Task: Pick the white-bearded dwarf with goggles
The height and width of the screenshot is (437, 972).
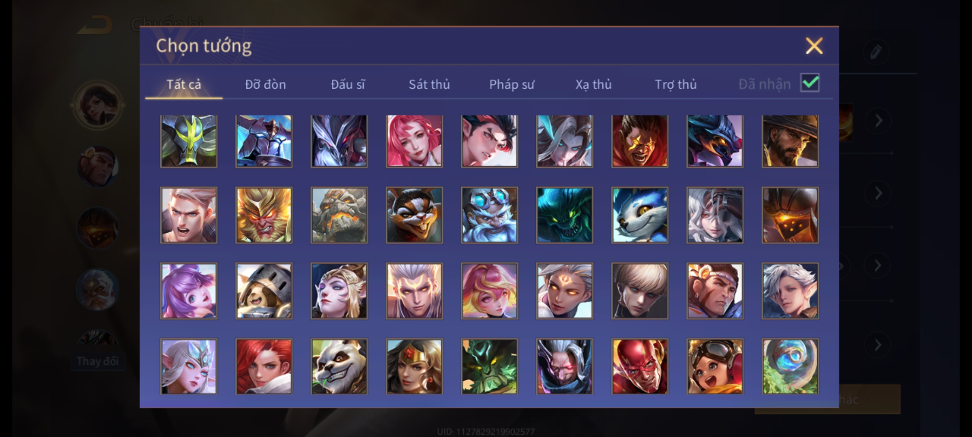Action: click(489, 215)
